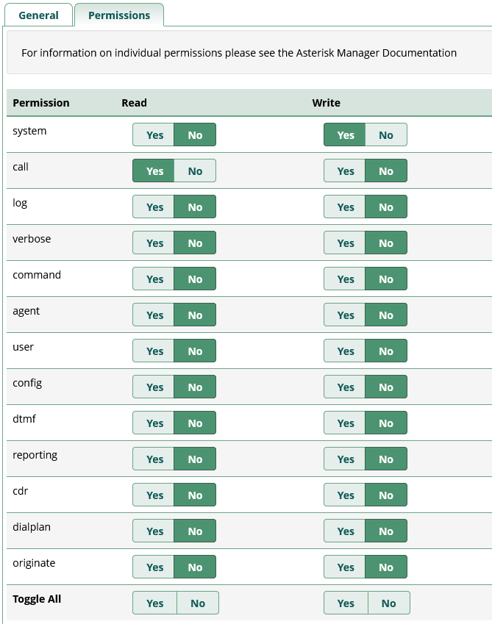This screenshot has height=624, width=492.
Task: Set log Read permission to Yes
Action: pyautogui.click(x=154, y=207)
